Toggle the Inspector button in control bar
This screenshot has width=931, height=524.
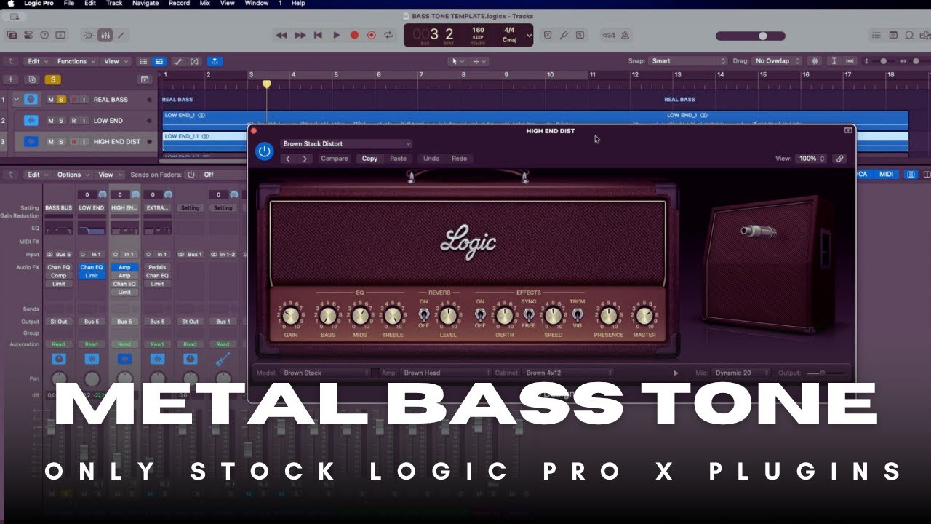click(28, 35)
